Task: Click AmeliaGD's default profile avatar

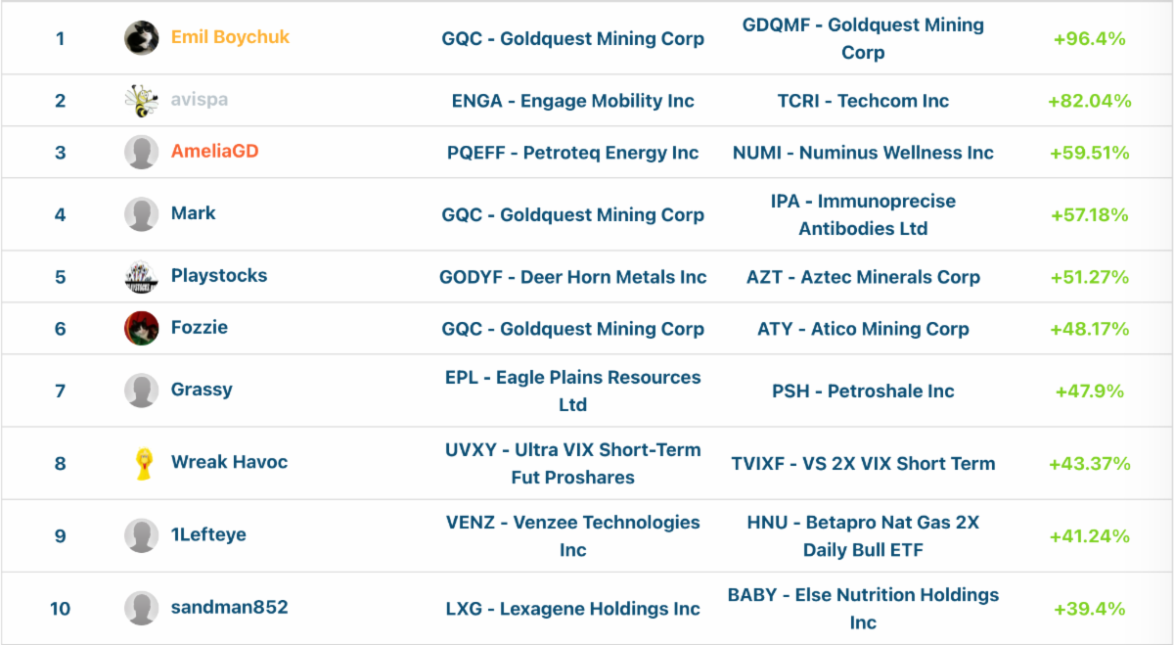Action: click(x=141, y=152)
